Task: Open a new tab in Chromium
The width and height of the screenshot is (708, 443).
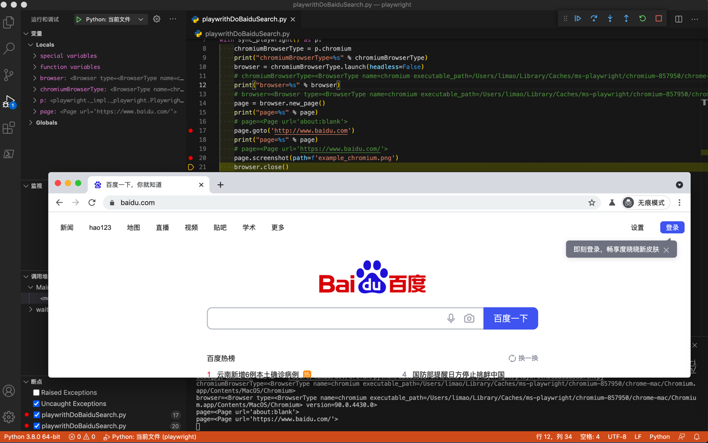Action: pyautogui.click(x=220, y=185)
